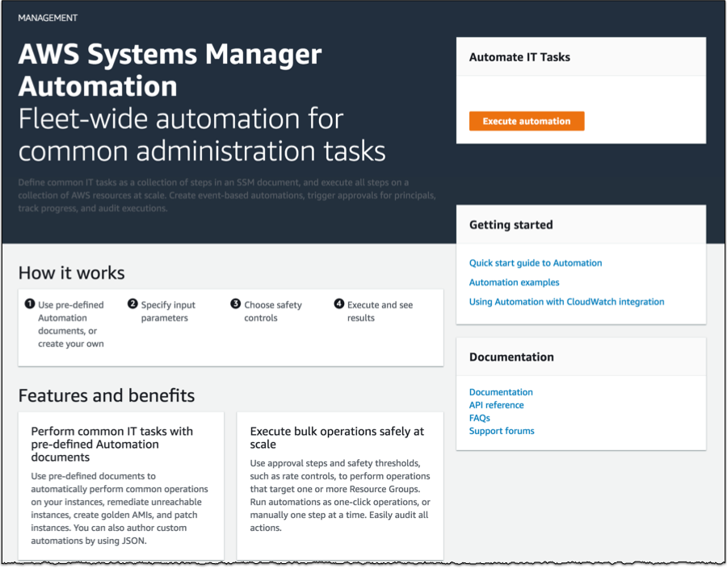The height and width of the screenshot is (568, 727).
Task: Click the How it works heading
Action: 71,273
